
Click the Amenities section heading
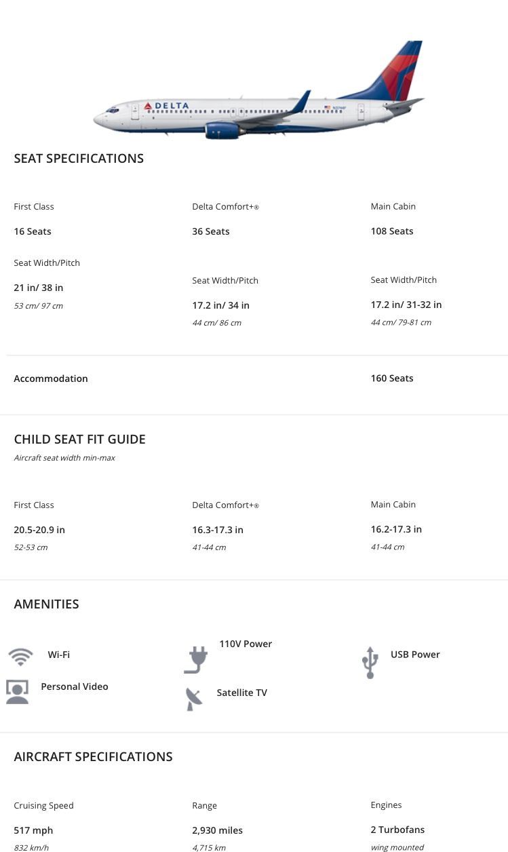[x=46, y=604]
